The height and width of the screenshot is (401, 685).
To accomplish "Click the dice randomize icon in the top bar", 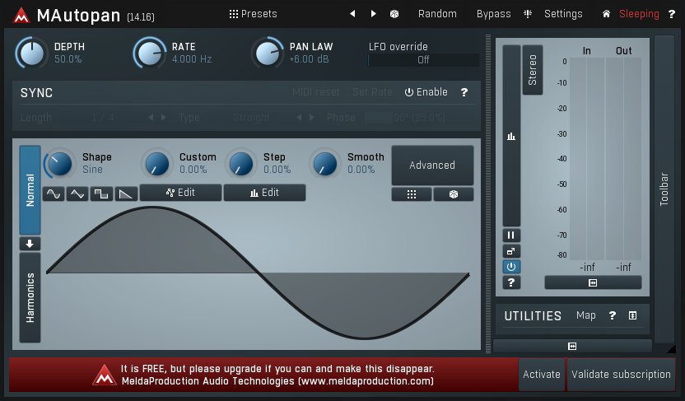I will [x=394, y=14].
